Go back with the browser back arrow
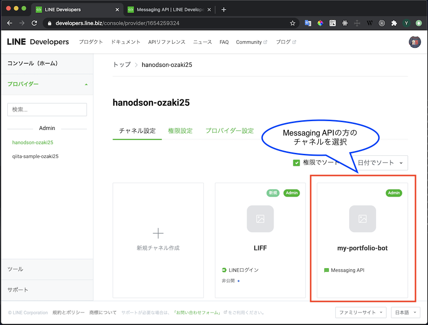This screenshot has height=325, width=428. click(10, 23)
